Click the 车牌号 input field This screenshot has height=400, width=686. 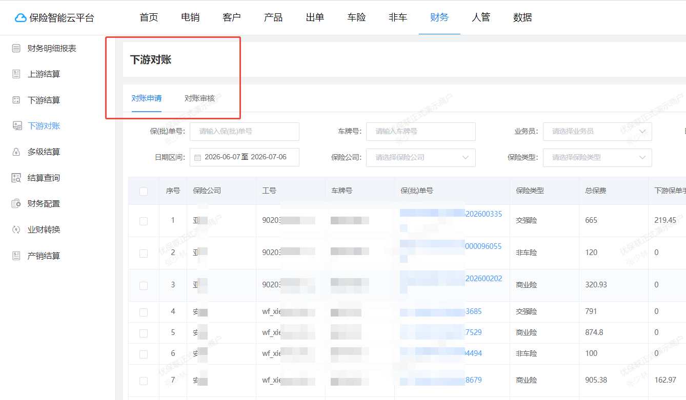point(421,132)
